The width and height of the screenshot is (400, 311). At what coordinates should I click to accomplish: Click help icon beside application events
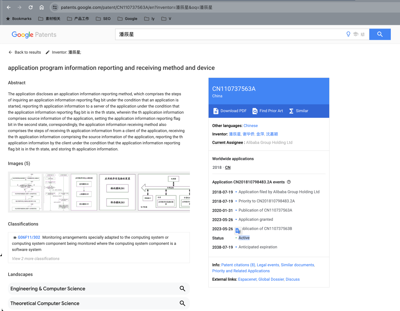click(x=289, y=182)
